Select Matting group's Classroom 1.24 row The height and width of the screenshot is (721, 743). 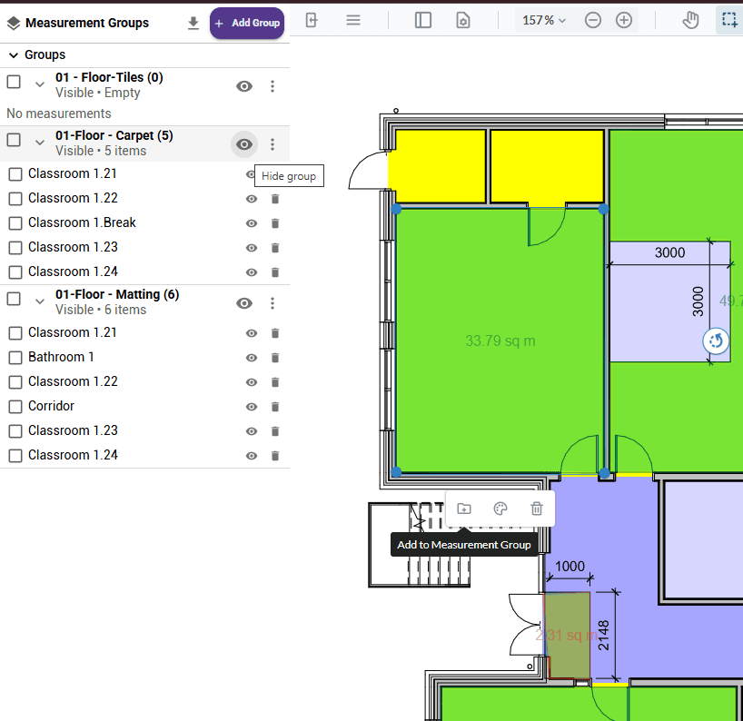[144, 455]
